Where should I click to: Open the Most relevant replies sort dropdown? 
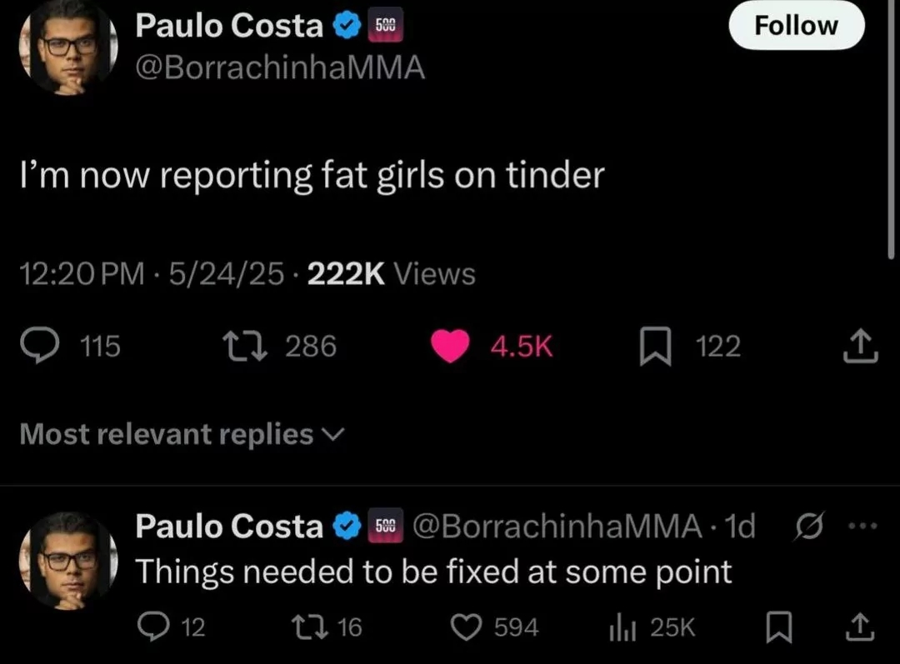point(182,434)
